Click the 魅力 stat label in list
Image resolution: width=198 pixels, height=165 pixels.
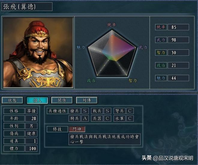point(161,78)
